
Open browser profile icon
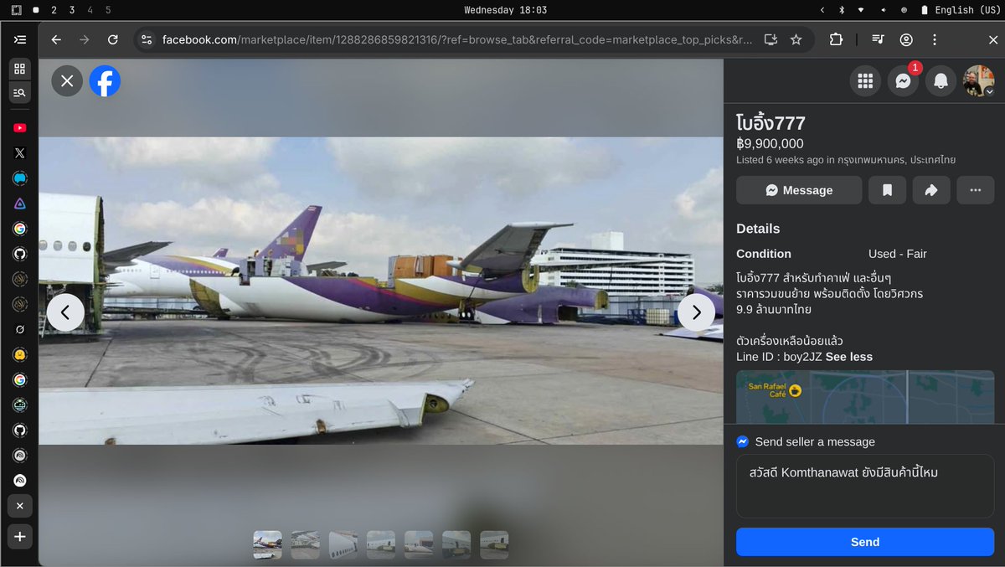(x=906, y=39)
